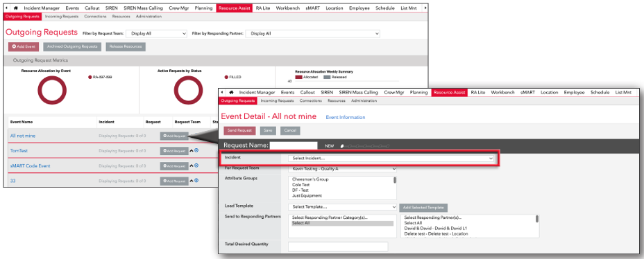
Task: Add Request for All not mine event
Action: click(174, 136)
